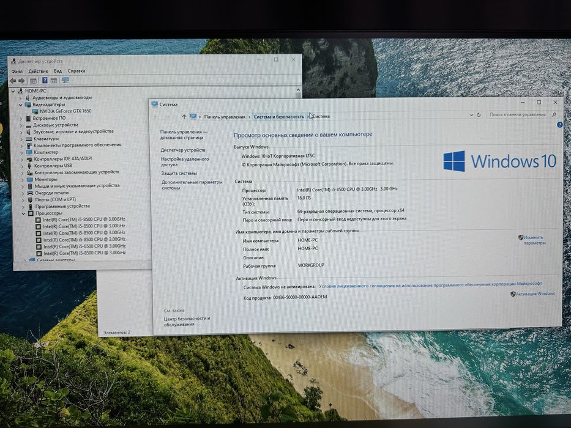Collapse the Процессоры node
The image size is (571, 428).
click(x=23, y=213)
